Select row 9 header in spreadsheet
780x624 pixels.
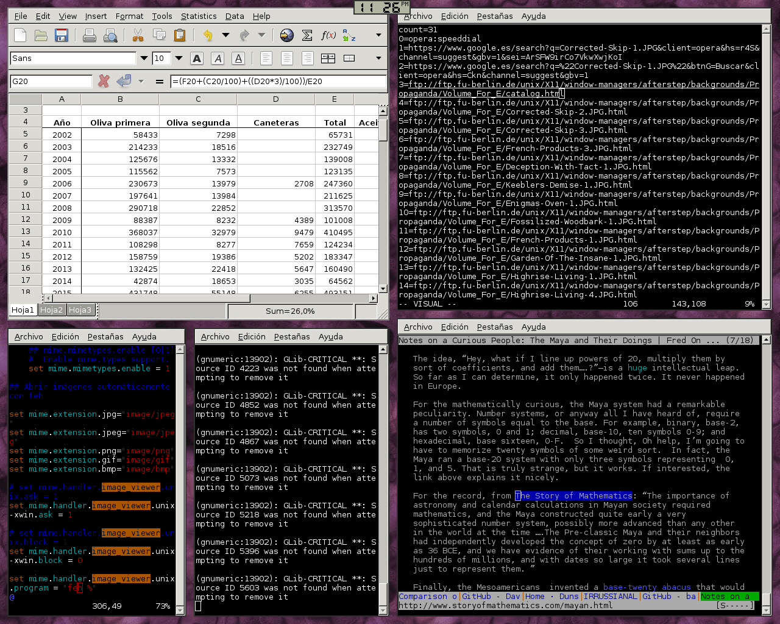pos(26,183)
